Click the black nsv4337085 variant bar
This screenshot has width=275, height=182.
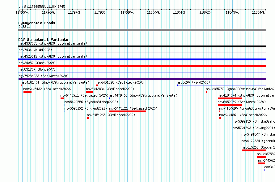pyautogui.click(x=142, y=46)
